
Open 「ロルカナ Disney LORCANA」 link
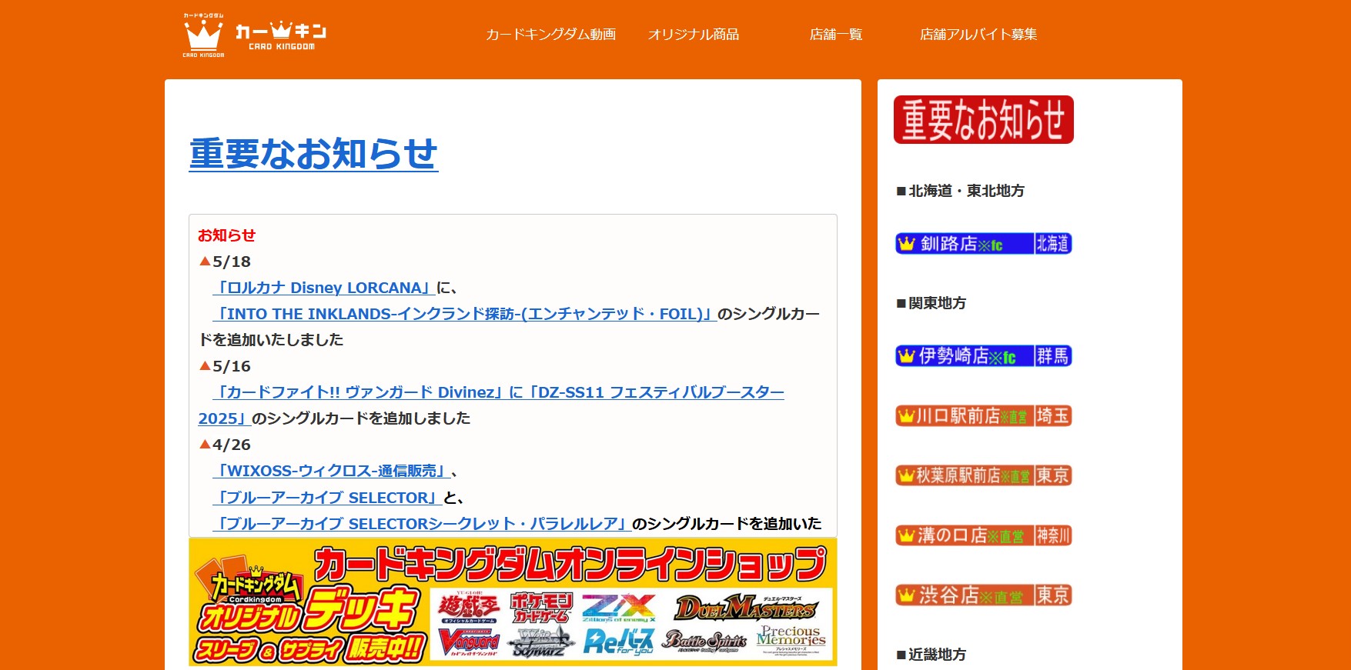[x=323, y=288]
